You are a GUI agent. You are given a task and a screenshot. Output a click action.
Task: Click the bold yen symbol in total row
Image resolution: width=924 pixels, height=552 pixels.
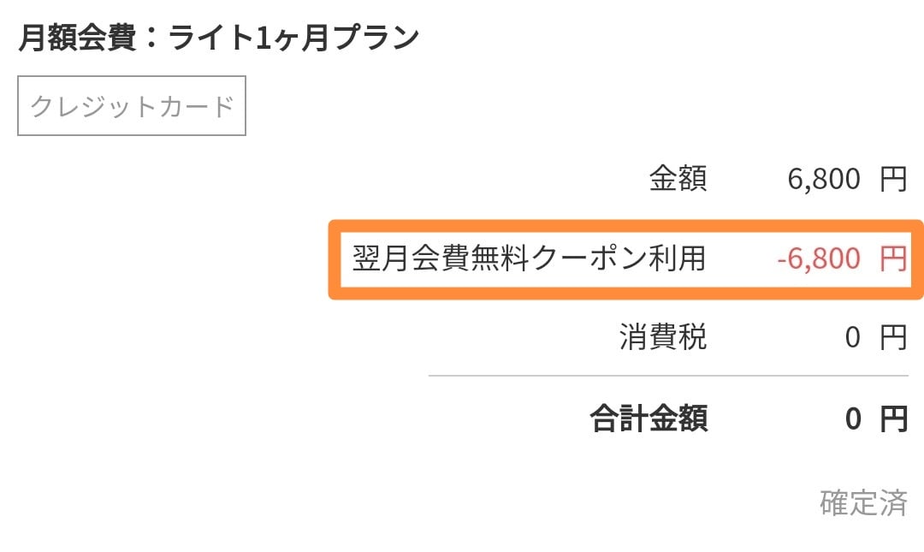tap(892, 419)
